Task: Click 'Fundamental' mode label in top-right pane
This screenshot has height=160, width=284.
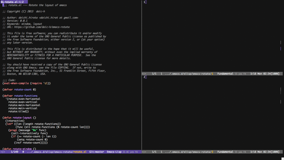Action: tap(225, 74)
